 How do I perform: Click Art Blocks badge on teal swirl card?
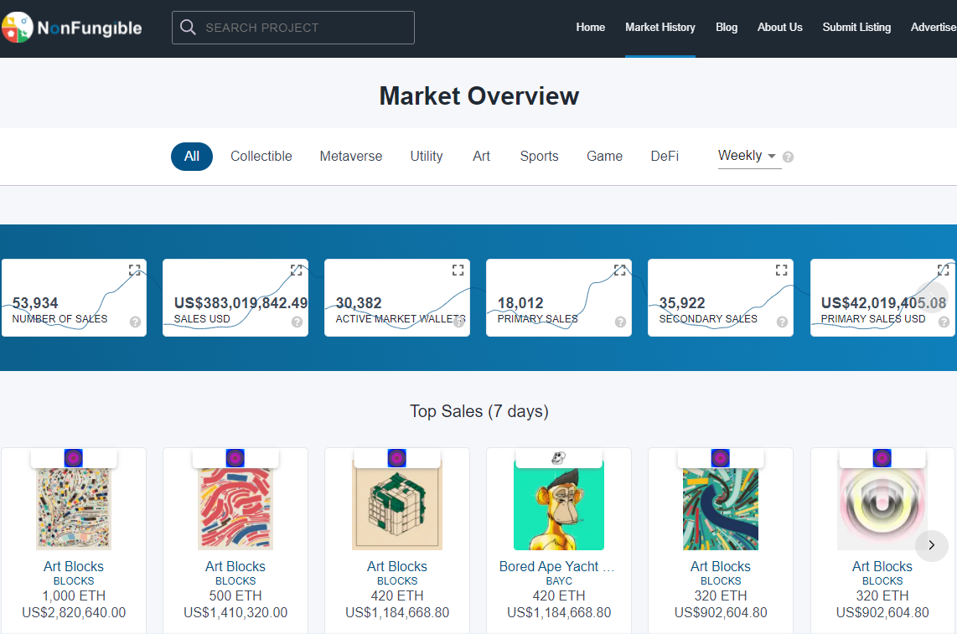720,457
